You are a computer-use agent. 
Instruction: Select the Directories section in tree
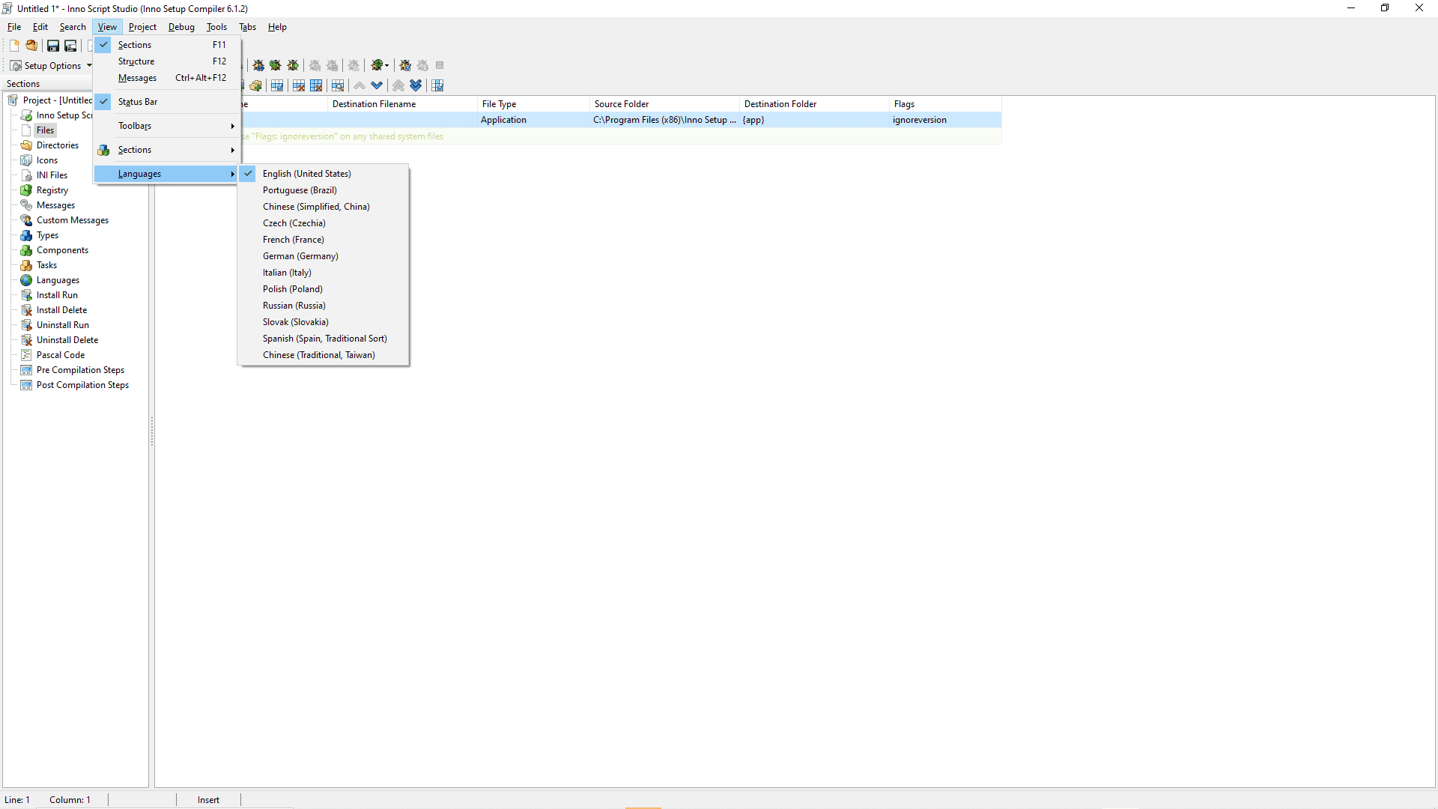pyautogui.click(x=58, y=145)
